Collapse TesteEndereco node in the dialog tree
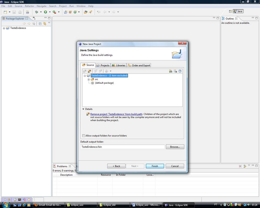 [85, 76]
